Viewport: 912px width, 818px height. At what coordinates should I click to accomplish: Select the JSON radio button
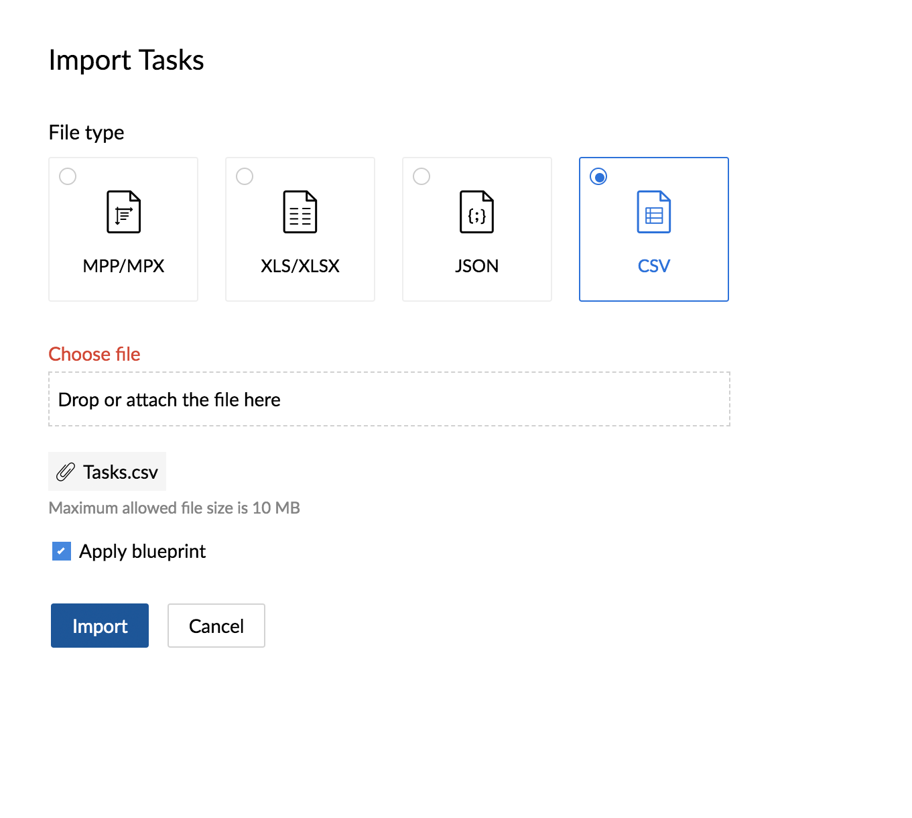(x=421, y=176)
